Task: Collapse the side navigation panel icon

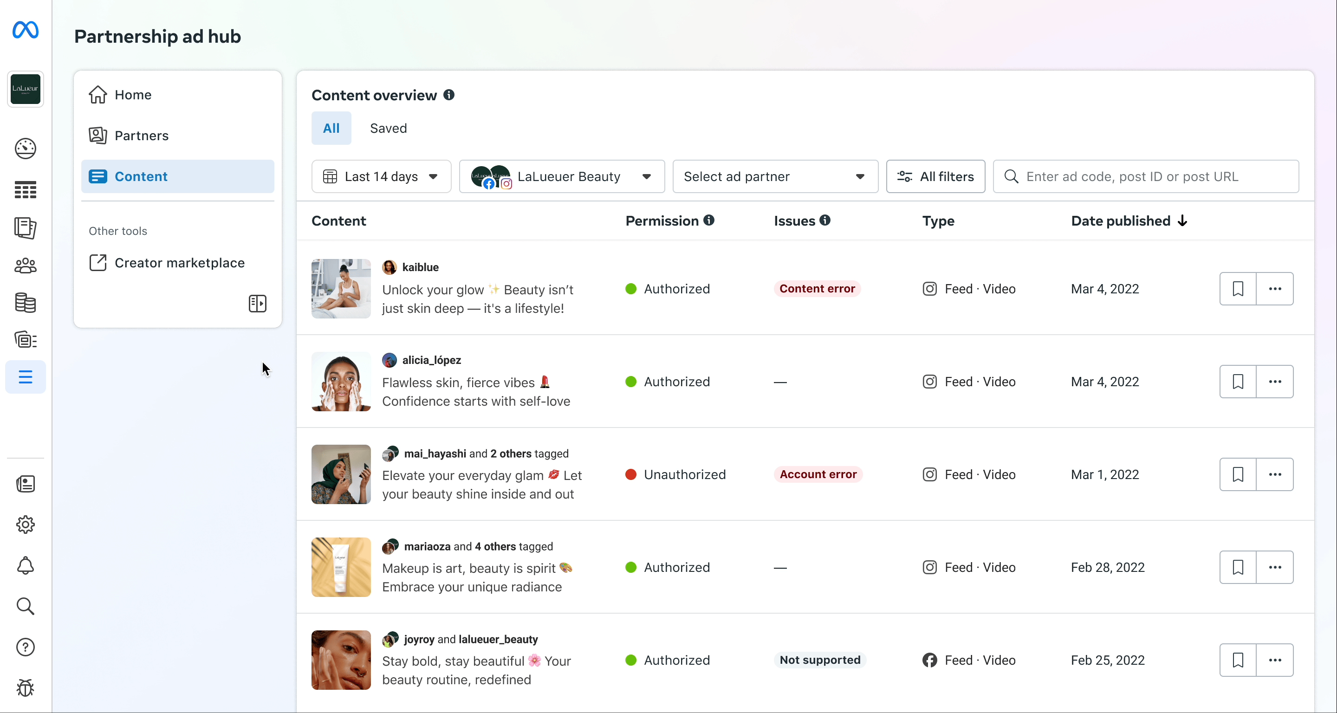Action: pos(258,304)
